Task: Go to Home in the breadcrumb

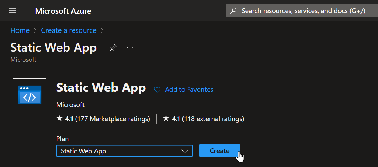Action: click(20, 30)
